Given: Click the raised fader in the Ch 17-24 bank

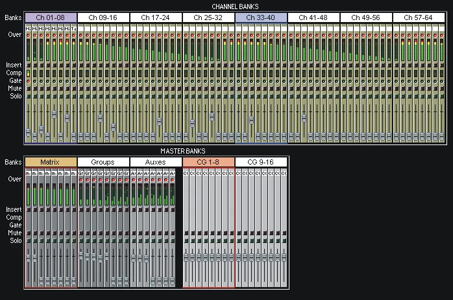Looking at the screenshot, I should point(159,121).
